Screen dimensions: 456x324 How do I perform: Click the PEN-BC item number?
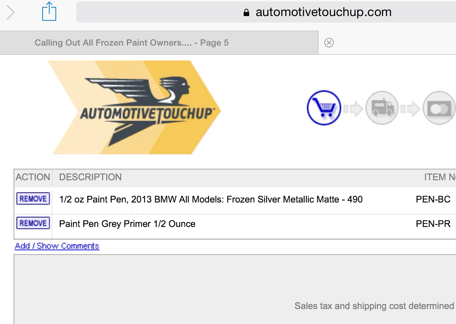(433, 200)
